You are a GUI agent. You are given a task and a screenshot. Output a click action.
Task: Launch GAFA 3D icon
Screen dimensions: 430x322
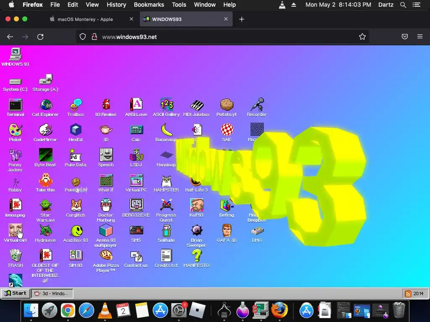(227, 231)
